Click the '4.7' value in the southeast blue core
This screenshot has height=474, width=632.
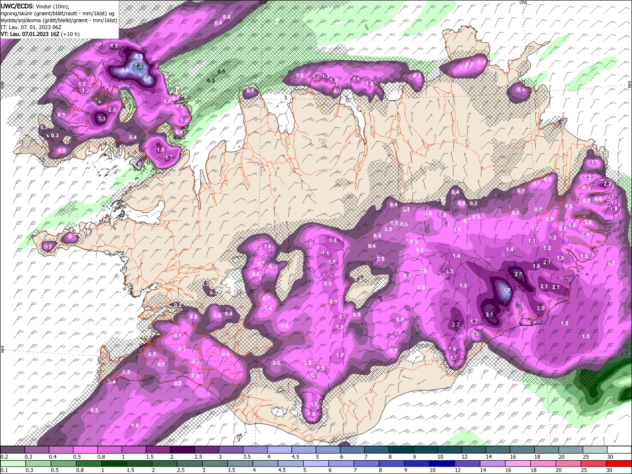[x=506, y=291]
